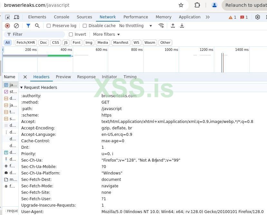Screen dimensions: 267x215
Task: Toggle the network filter funnel icon
Action: tap(28, 26)
